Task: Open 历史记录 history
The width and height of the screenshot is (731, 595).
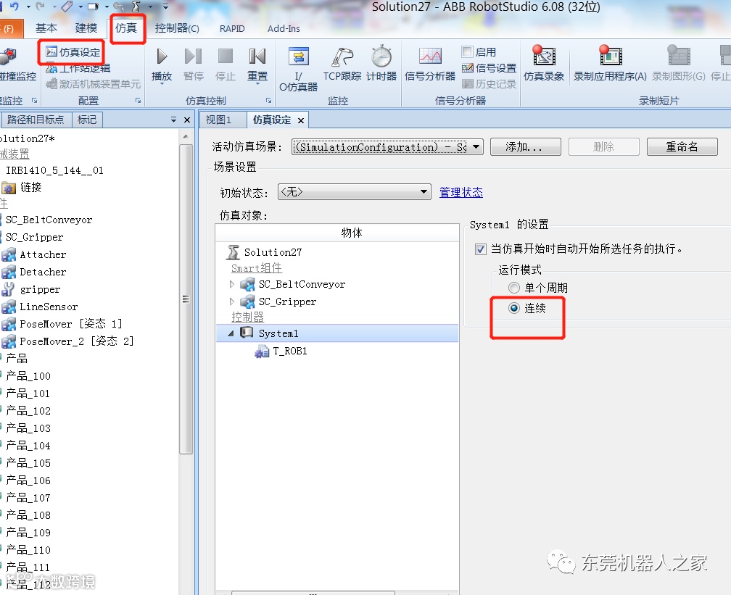Action: coord(489,84)
